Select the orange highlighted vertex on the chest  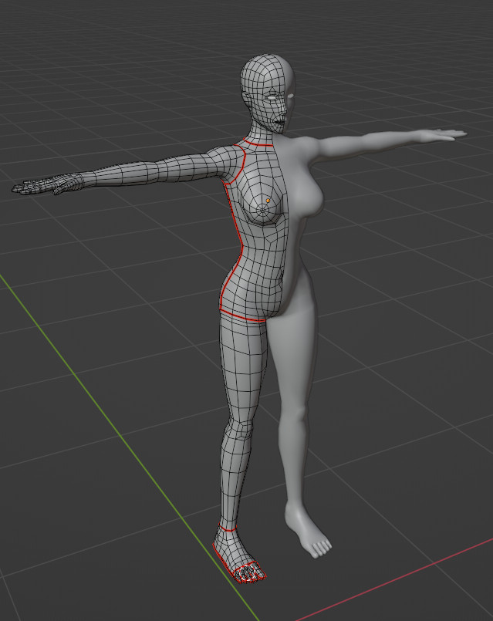pos(268,201)
